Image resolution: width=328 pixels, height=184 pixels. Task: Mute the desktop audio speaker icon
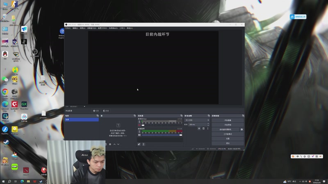pos(139,135)
